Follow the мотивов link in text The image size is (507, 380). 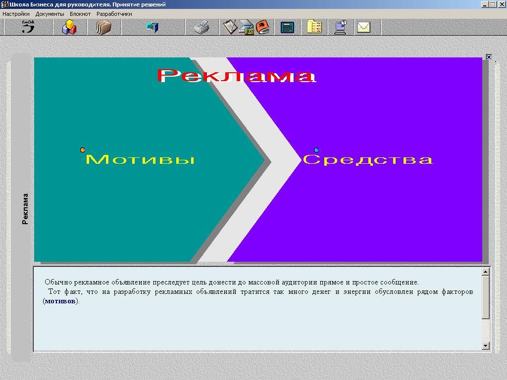60,301
